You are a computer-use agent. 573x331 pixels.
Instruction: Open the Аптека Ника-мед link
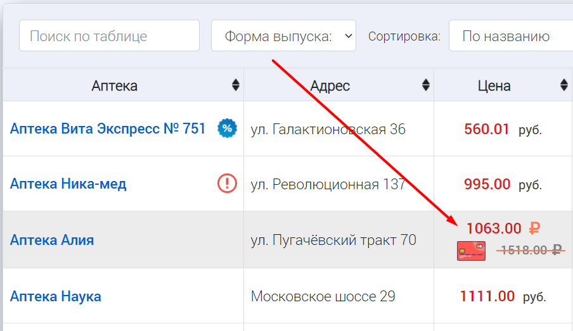(x=68, y=184)
